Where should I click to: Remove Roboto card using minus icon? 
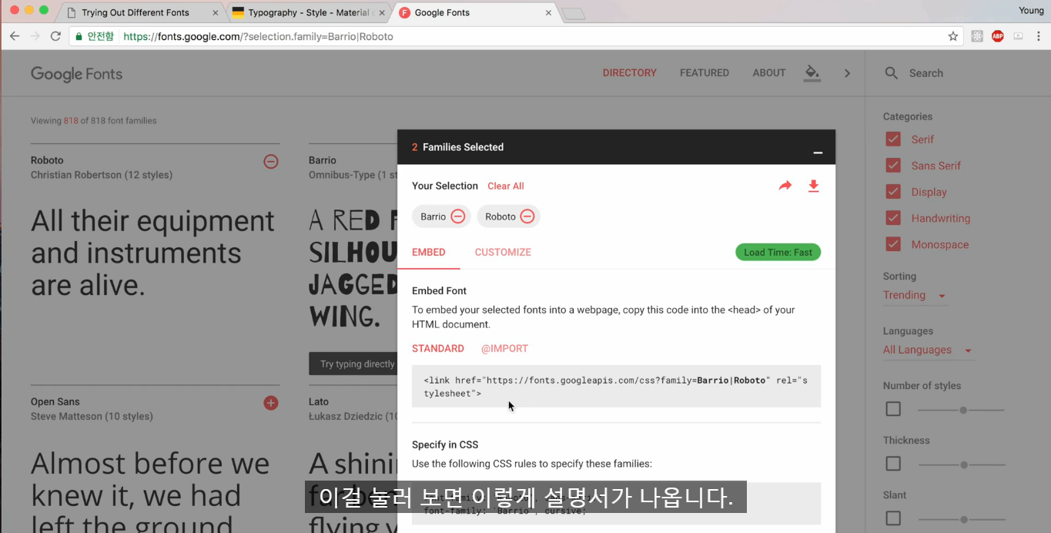click(x=271, y=162)
